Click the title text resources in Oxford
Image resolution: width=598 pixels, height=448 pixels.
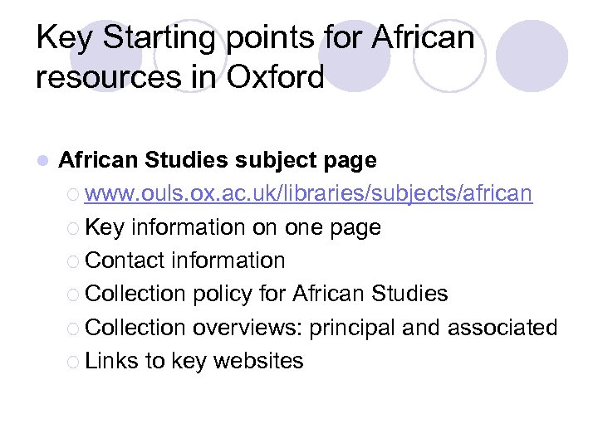180,77
